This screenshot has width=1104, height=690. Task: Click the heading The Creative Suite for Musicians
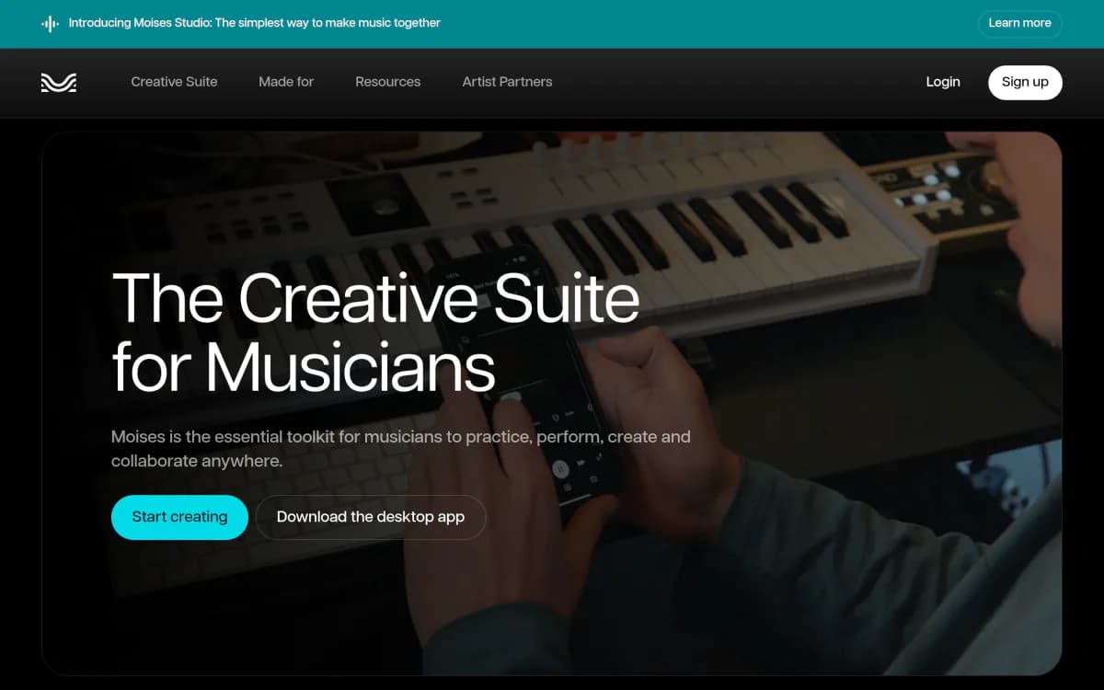pyautogui.click(x=375, y=332)
